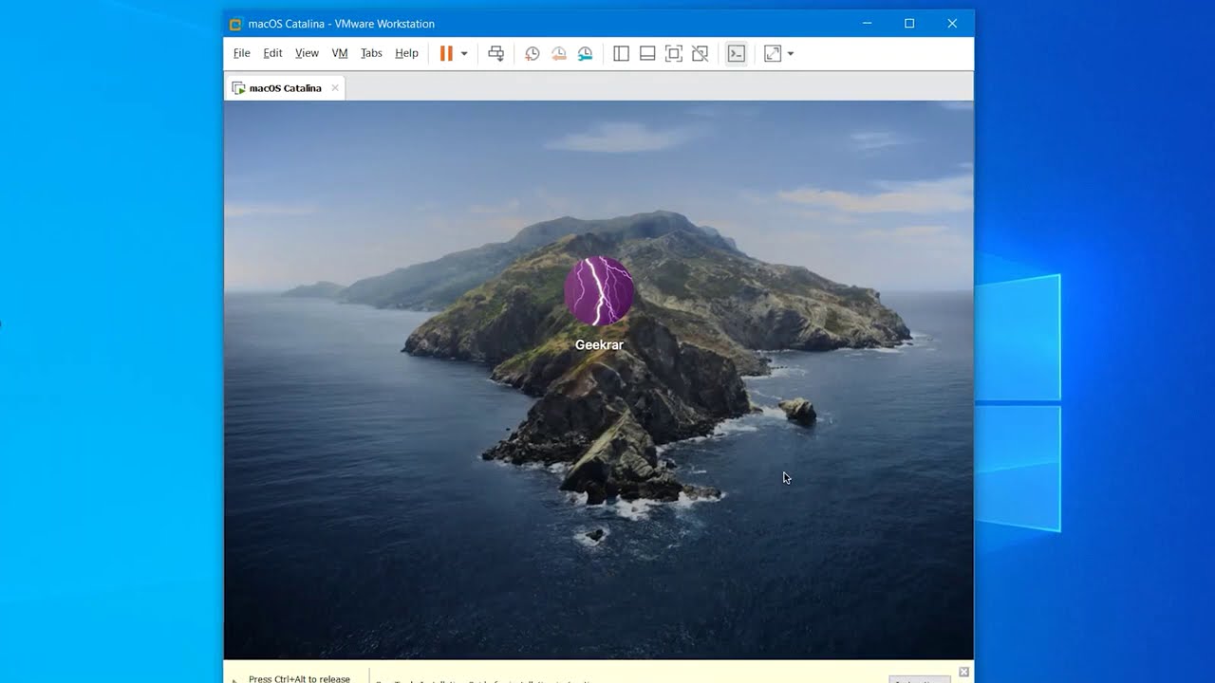Open the File menu
Viewport: 1215px width, 683px height.
coord(242,53)
